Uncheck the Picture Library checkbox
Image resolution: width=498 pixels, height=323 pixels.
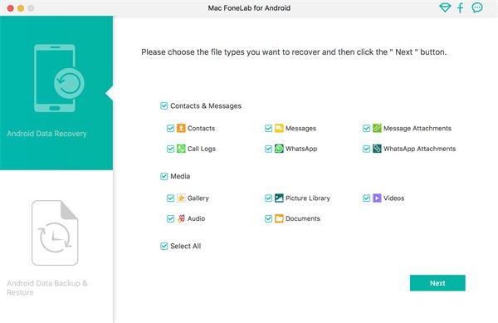click(268, 198)
